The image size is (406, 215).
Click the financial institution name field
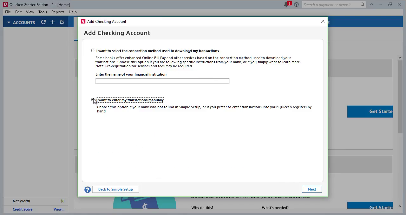tap(162, 81)
